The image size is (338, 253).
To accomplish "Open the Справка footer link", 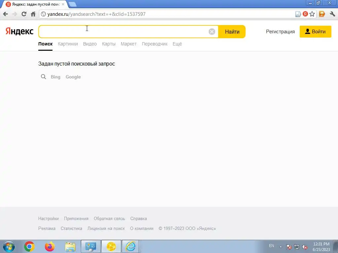I will coord(138,219).
